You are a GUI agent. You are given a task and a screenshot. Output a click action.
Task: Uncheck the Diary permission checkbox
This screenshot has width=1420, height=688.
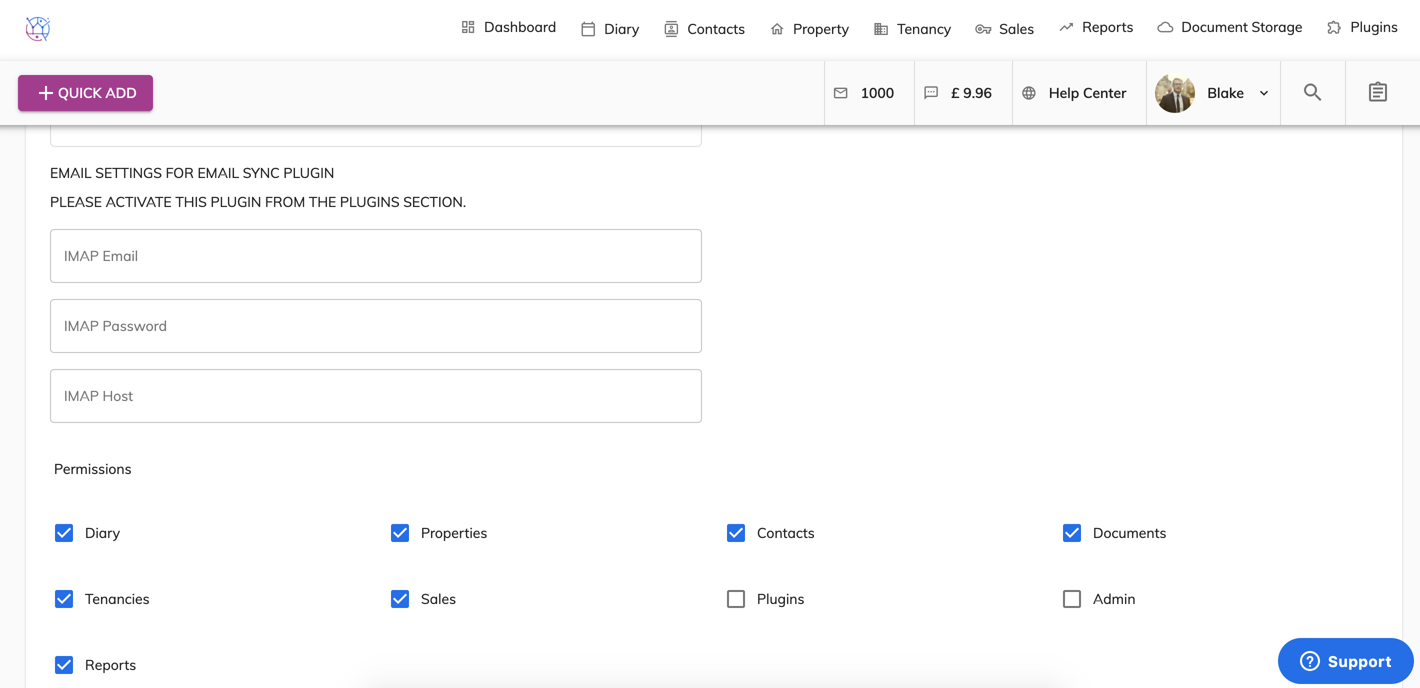pyautogui.click(x=64, y=533)
